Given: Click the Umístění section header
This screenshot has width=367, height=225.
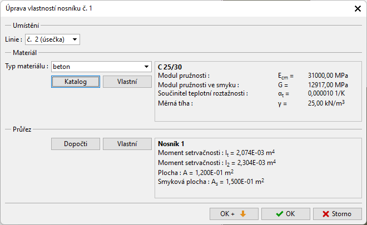Looking at the screenshot, I should tap(26, 26).
